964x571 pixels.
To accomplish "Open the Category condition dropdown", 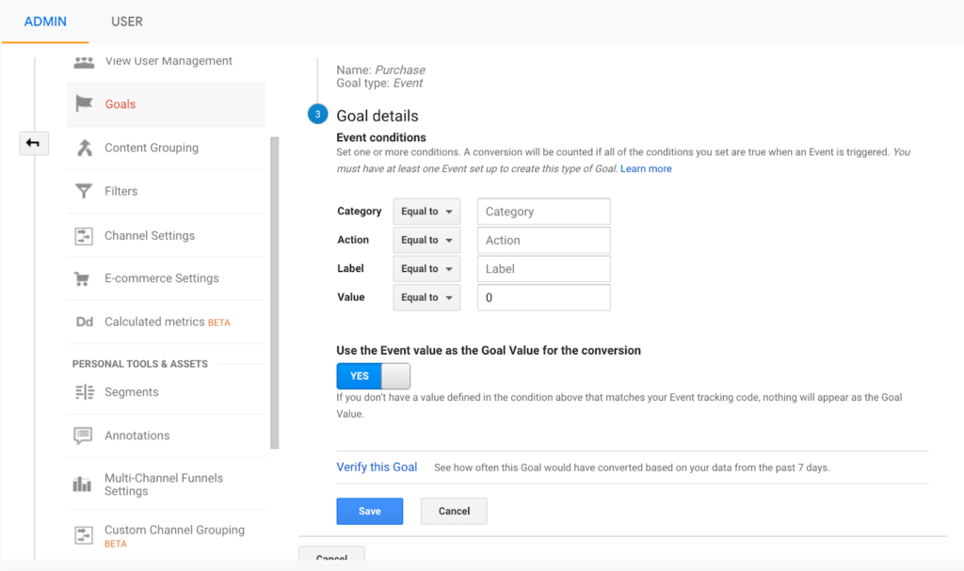I will point(426,211).
